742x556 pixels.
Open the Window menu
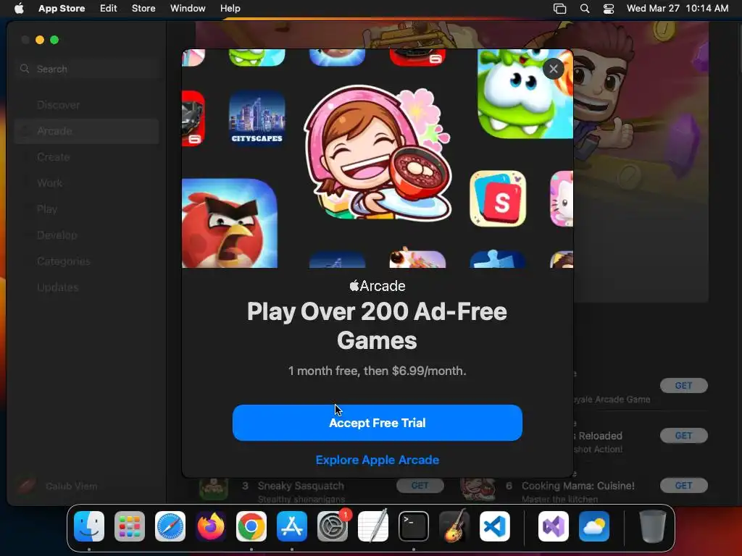click(188, 9)
